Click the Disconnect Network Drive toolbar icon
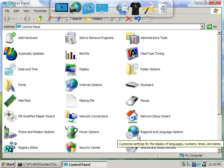 tap(58, 19)
